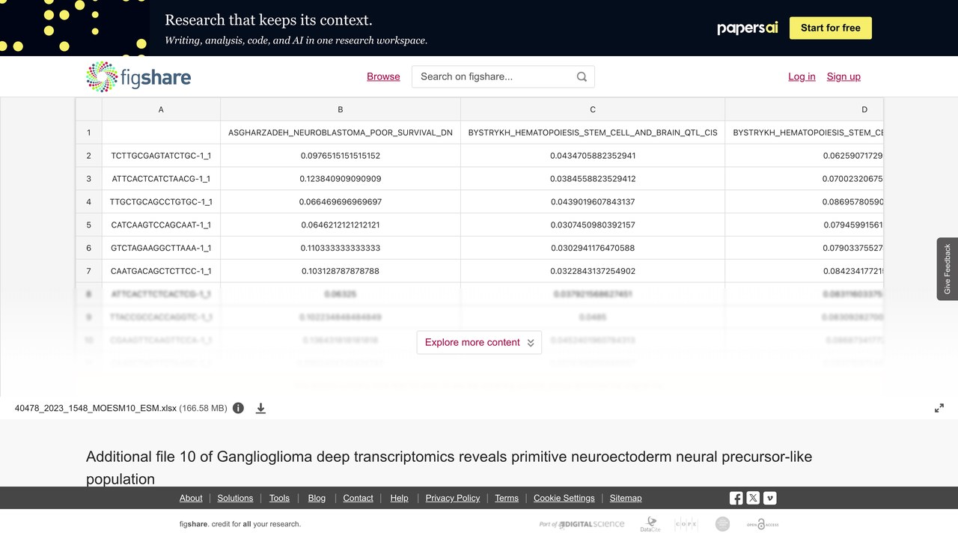Viewport: 958px width, 539px height.
Task: Click the DataCite logo
Action: pos(650,524)
